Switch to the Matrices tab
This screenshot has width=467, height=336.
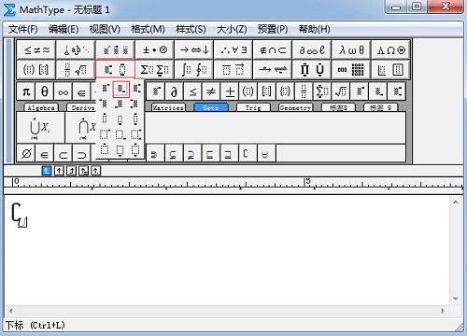pos(168,107)
